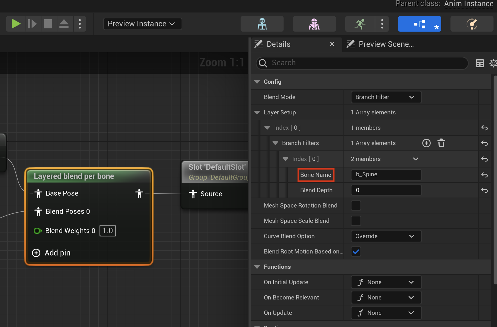Open On Become Relevant function dropdown

386,297
